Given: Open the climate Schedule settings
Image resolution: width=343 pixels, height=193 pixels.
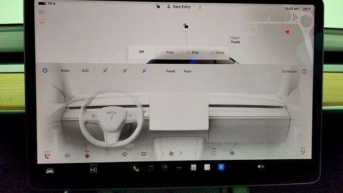Looking at the screenshot, I should tap(289, 71).
